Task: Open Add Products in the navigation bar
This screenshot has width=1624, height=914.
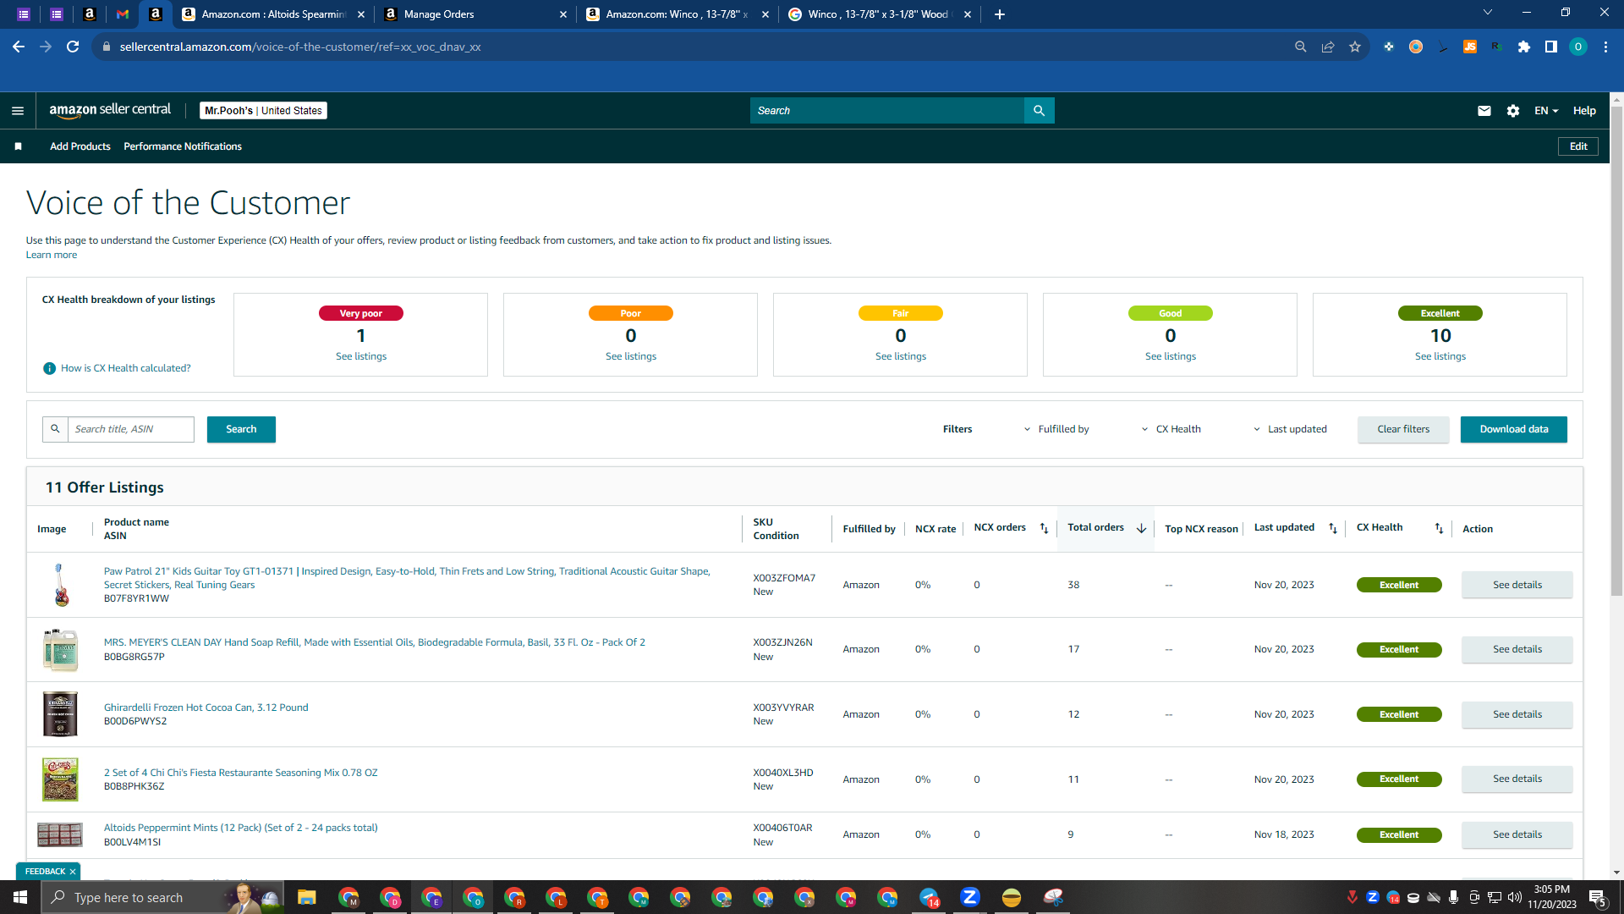Action: click(x=80, y=146)
